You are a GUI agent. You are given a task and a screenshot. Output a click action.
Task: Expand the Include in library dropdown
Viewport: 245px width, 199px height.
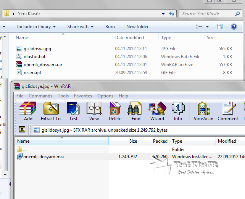click(x=36, y=27)
